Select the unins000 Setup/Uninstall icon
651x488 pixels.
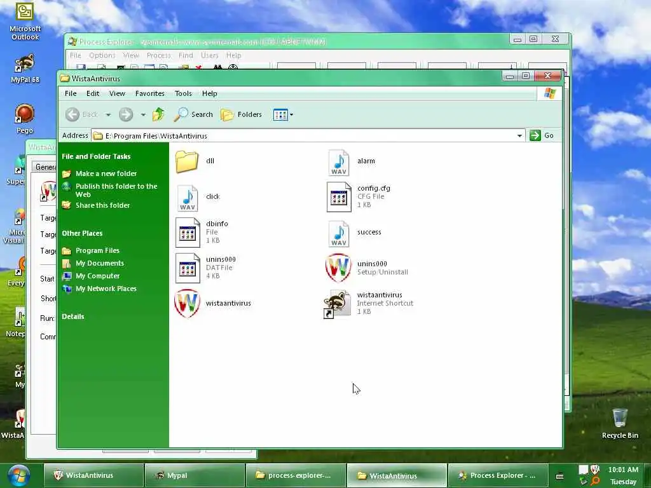338,268
